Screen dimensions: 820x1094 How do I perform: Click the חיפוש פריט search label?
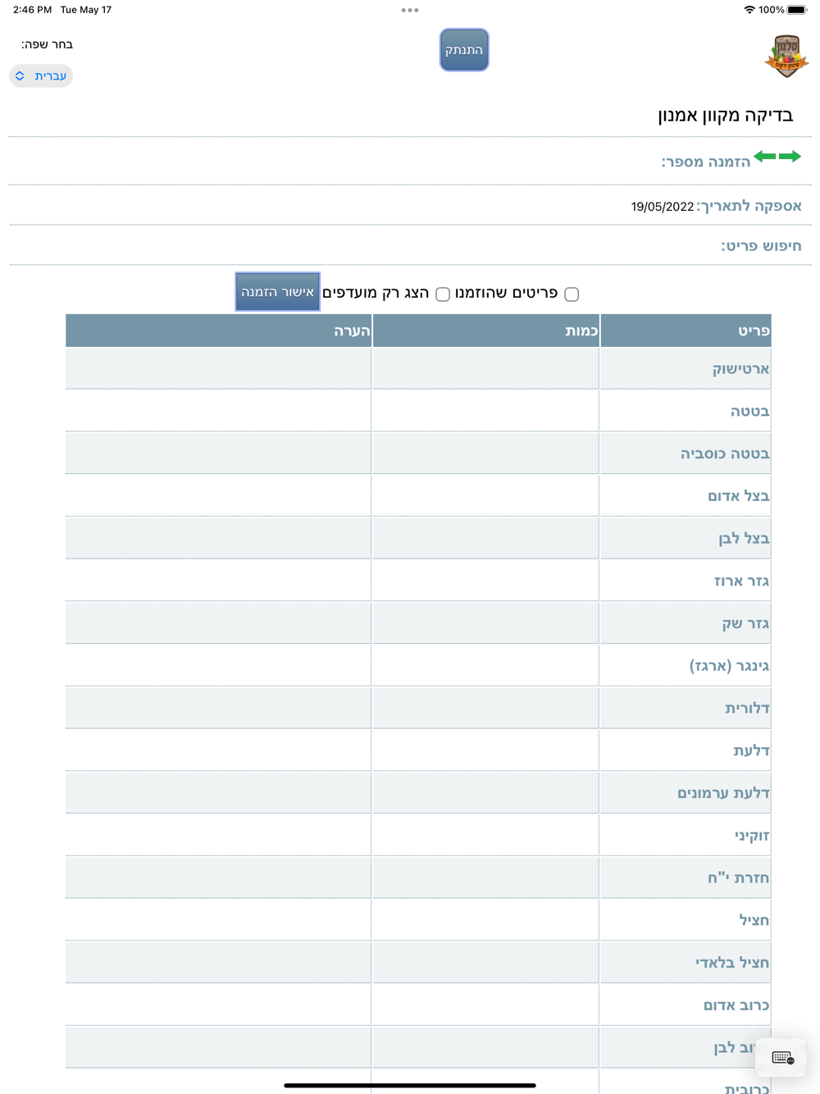point(761,246)
